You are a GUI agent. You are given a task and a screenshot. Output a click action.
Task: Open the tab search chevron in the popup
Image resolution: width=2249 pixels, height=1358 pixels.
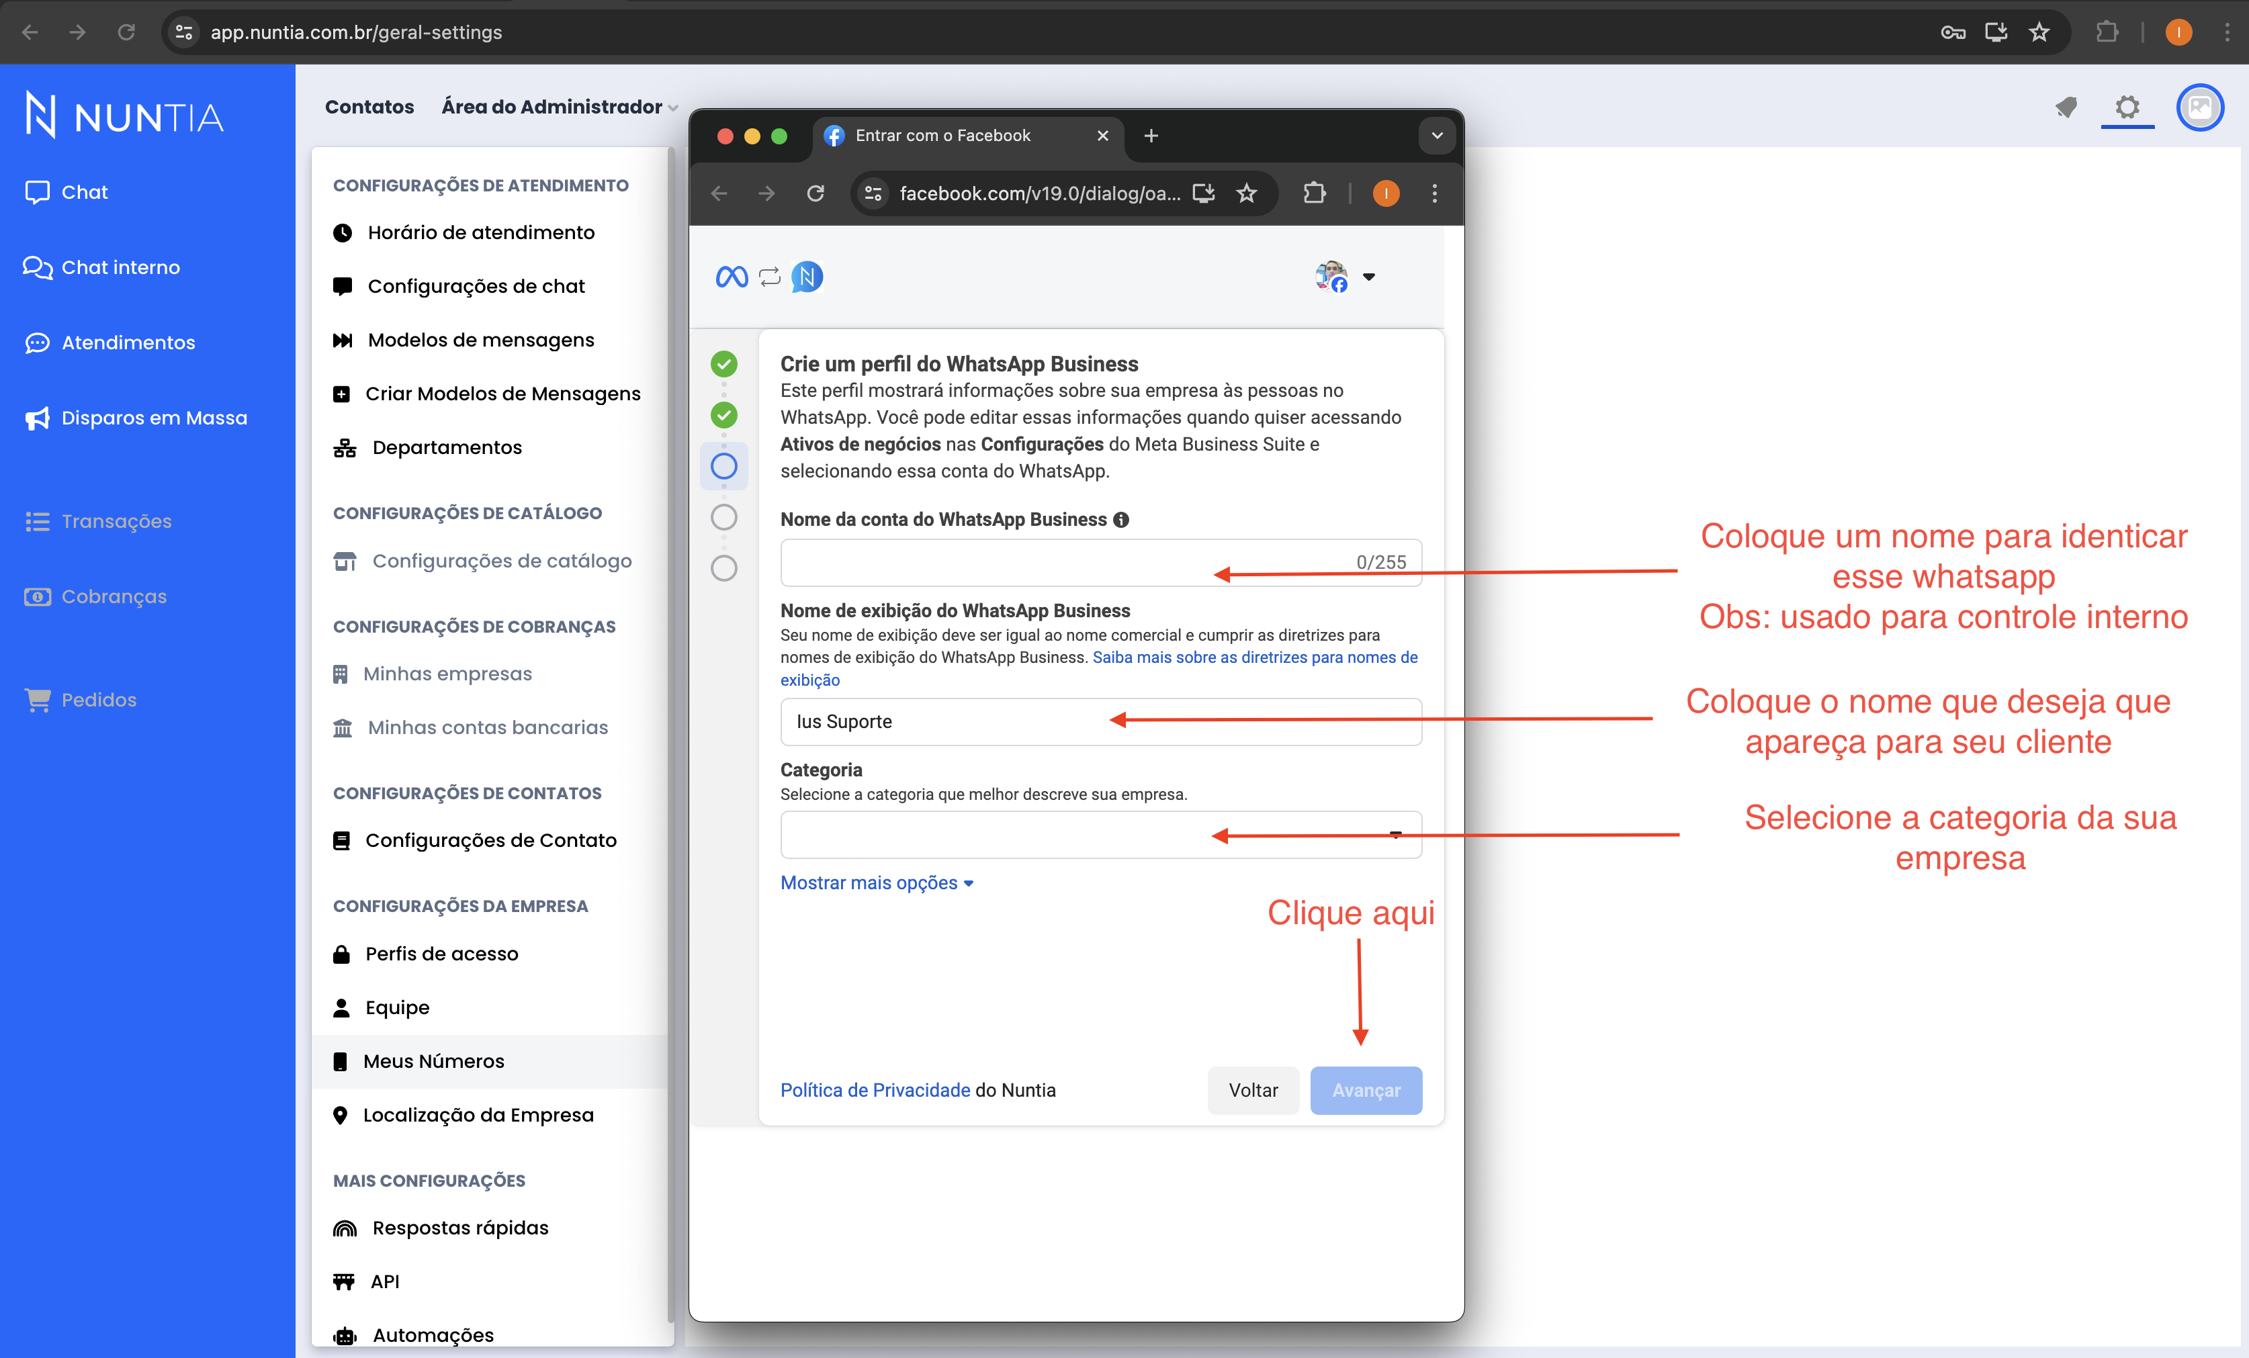click(1437, 136)
